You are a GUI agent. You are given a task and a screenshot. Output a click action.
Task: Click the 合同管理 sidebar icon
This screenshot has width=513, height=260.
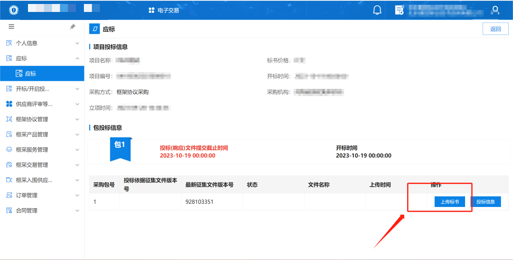click(9, 211)
